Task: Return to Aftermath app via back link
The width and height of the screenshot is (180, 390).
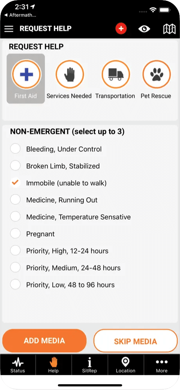Action: tap(20, 15)
